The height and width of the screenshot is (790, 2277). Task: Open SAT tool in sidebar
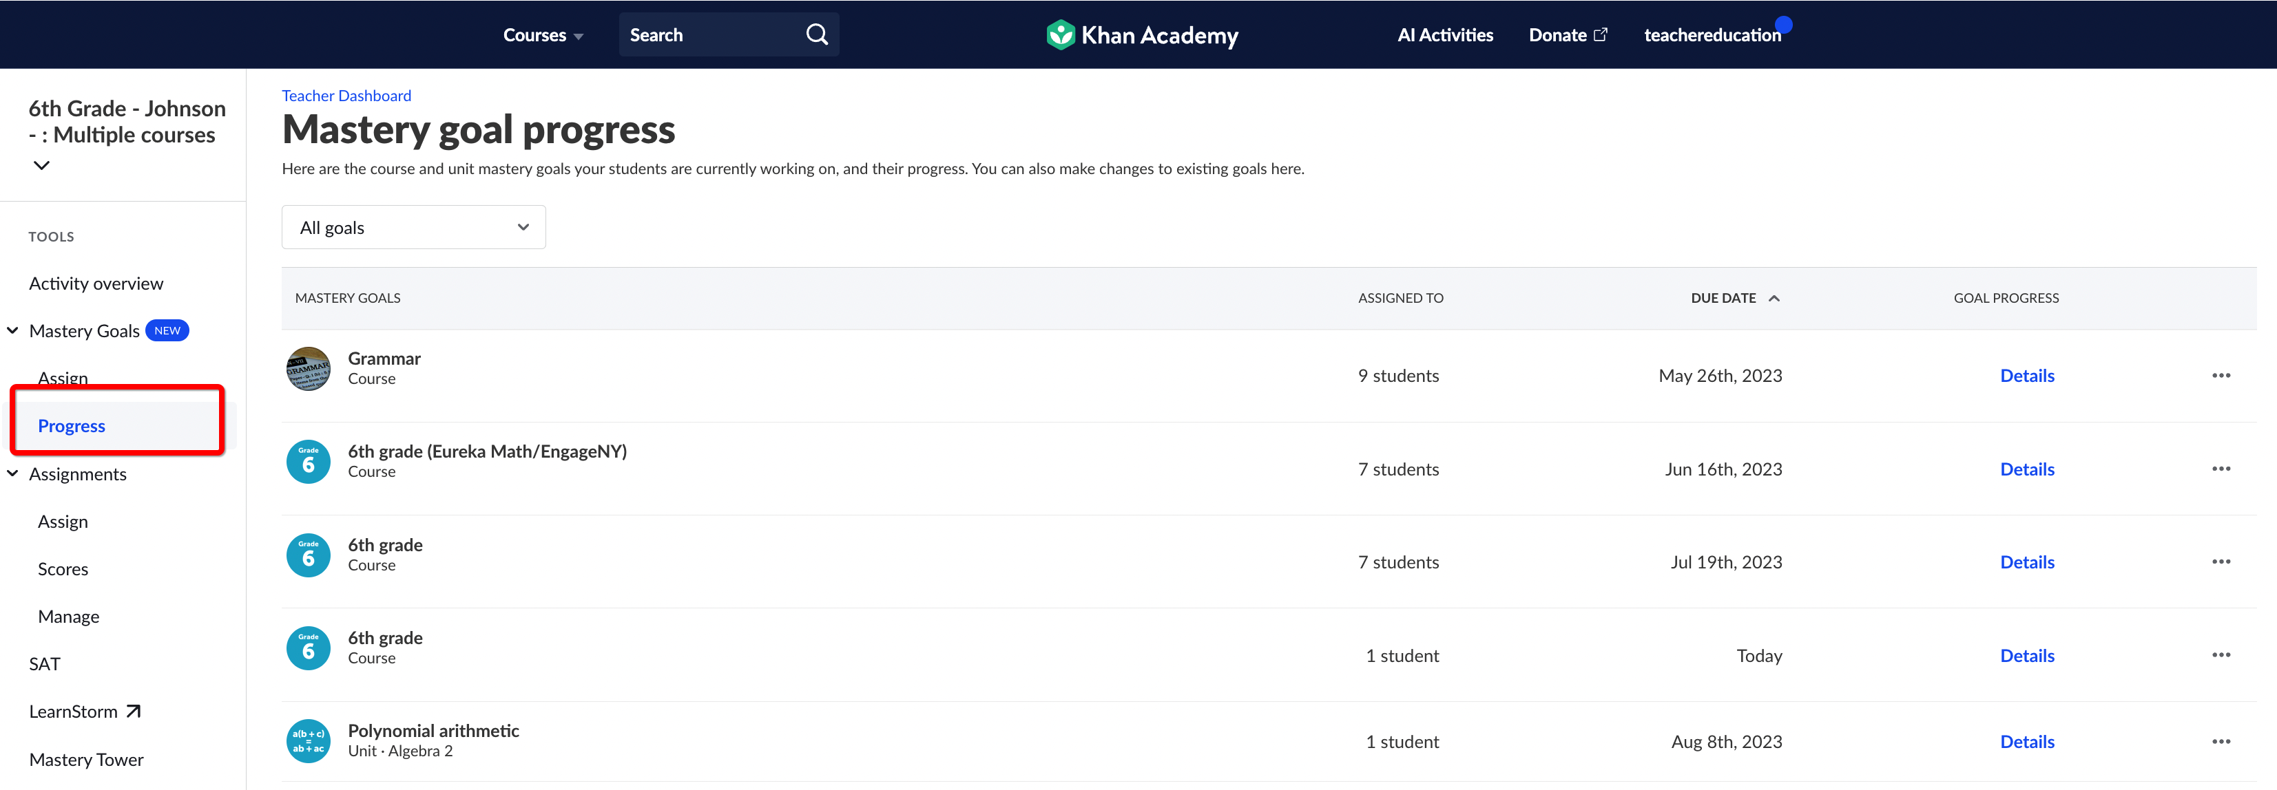[44, 665]
